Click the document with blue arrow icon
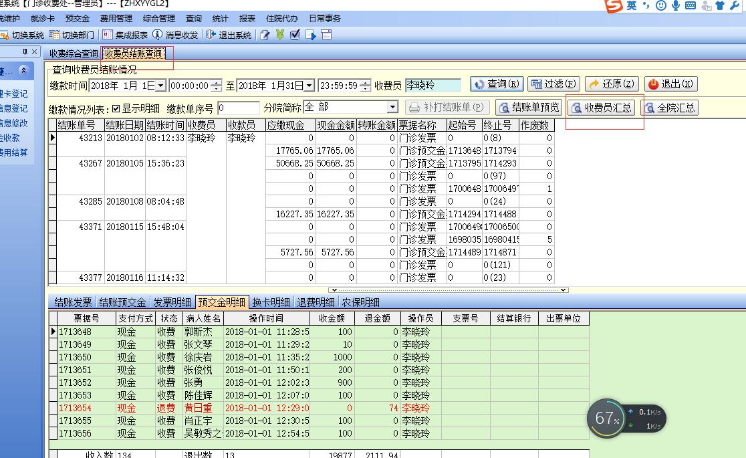746x458 pixels. click(311, 35)
